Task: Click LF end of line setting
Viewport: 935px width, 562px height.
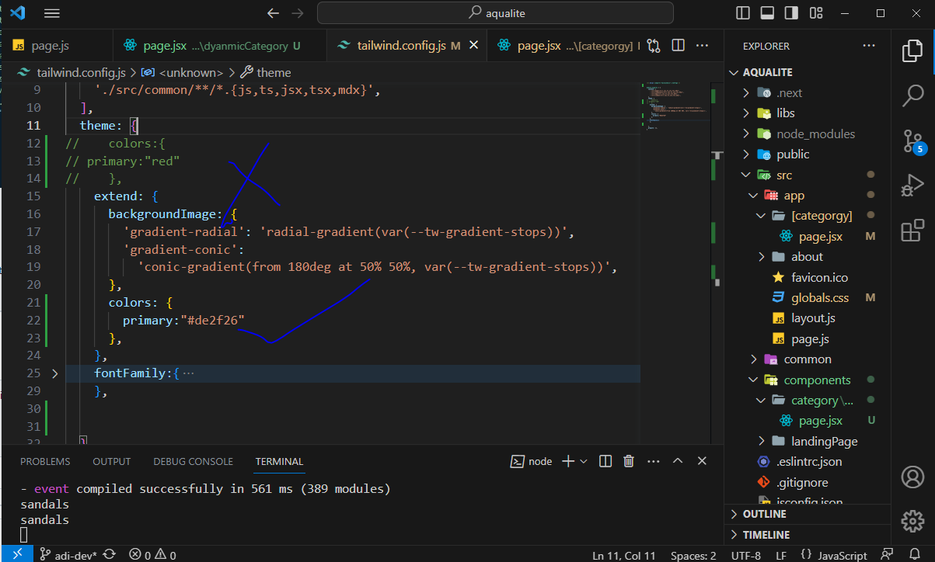Action: point(781,555)
